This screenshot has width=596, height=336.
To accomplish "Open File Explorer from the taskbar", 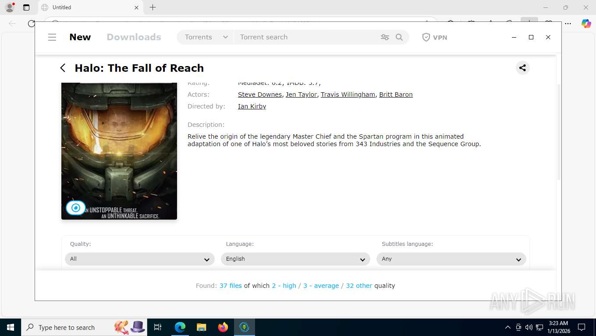I will click(201, 327).
